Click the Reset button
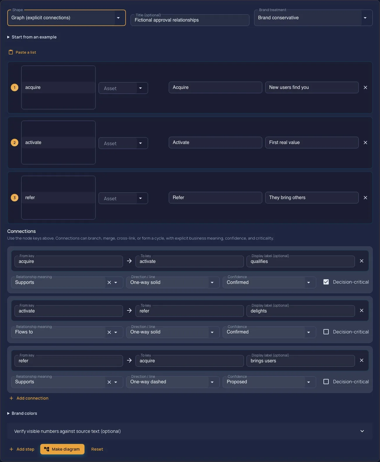The image size is (380, 462). tap(97, 449)
